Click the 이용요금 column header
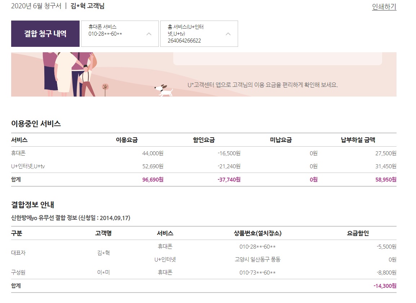Image resolution: width=416 pixels, height=303 pixels. point(126,140)
